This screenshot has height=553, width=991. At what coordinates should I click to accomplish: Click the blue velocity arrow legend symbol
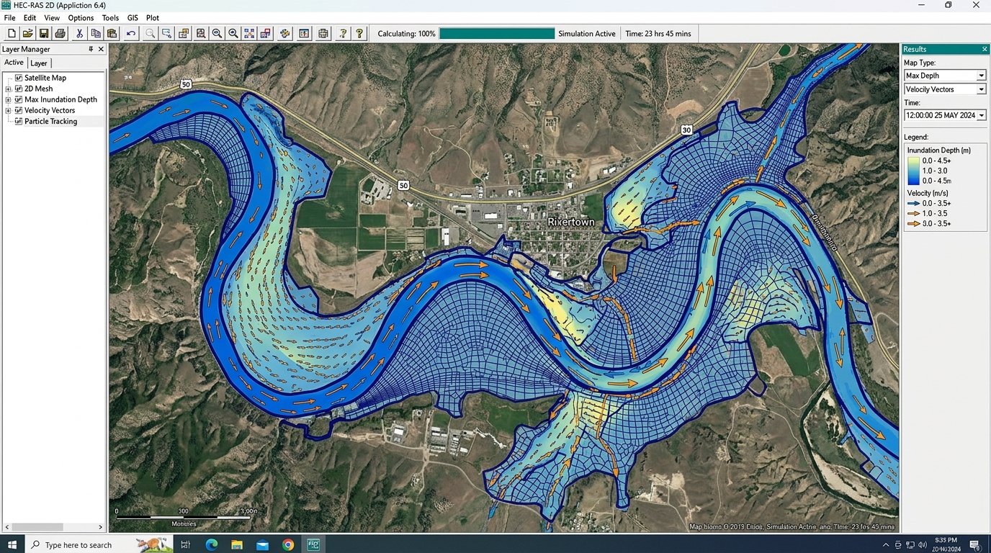(x=913, y=204)
